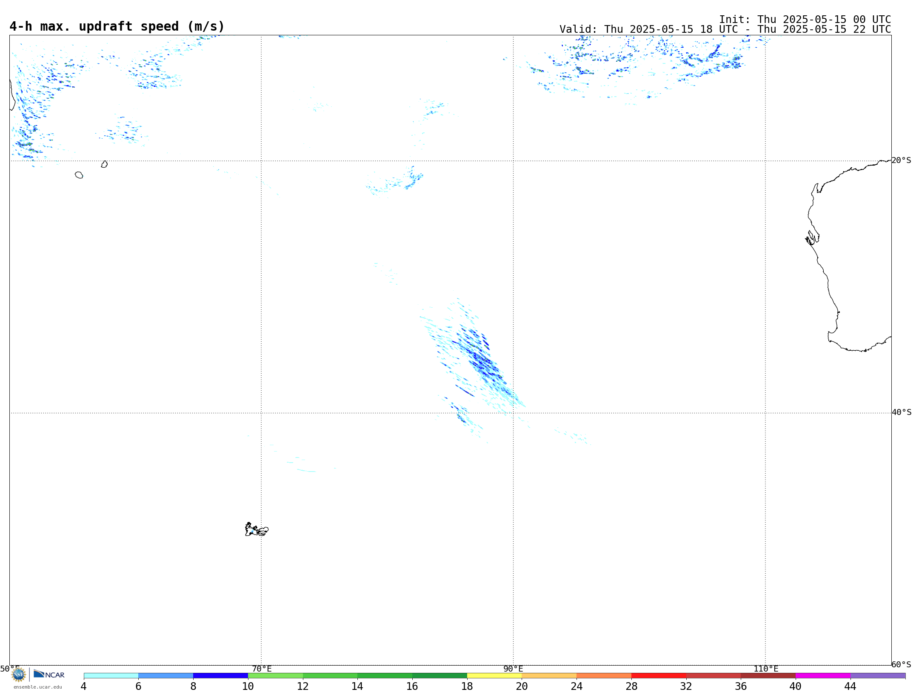Screen dimensions: 919x692
Task: Click the colorbar tick label 24
Action: 577,686
